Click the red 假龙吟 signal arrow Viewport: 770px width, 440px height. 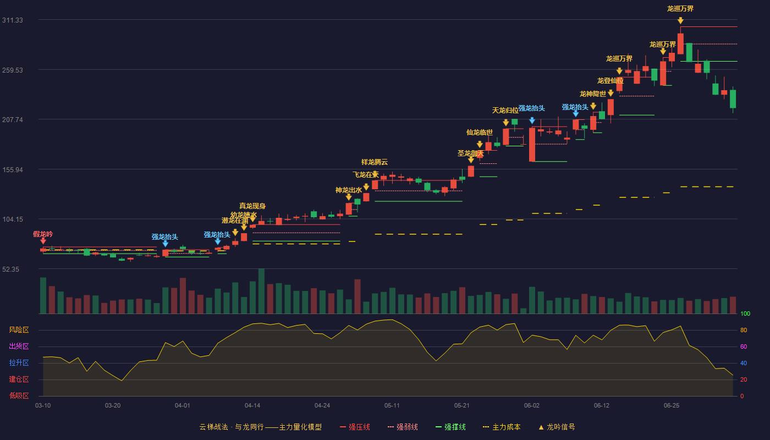pos(43,241)
